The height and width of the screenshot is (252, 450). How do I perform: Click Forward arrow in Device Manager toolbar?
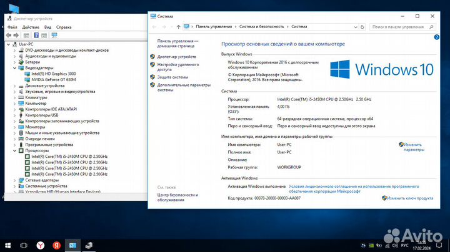tap(16, 35)
